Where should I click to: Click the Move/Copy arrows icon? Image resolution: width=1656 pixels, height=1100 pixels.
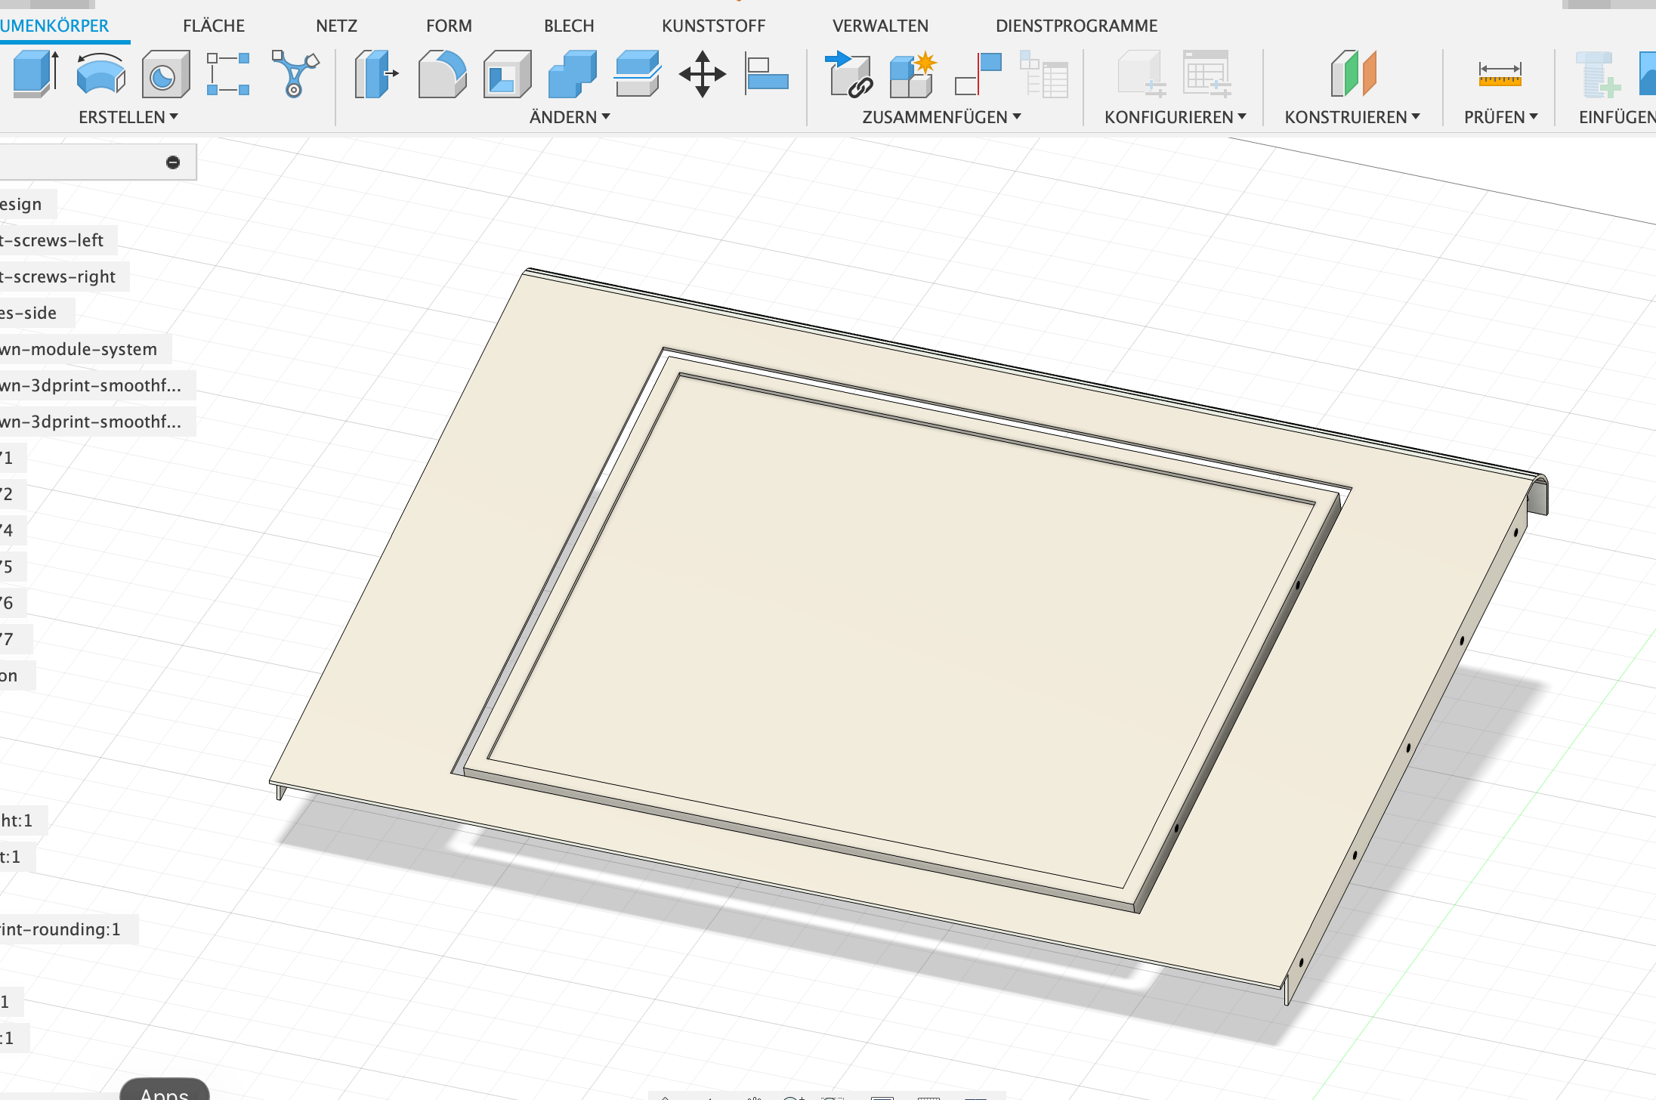tap(702, 74)
